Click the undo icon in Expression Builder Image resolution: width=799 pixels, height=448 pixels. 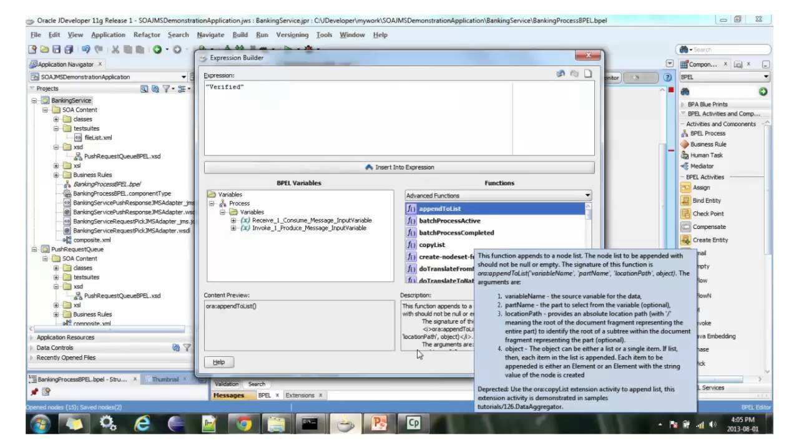pos(561,74)
